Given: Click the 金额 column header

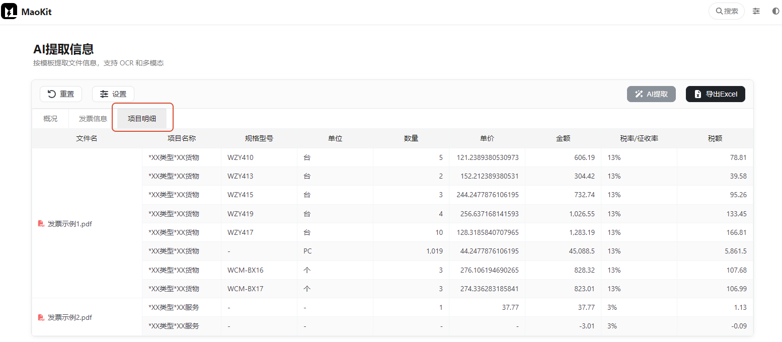Looking at the screenshot, I should coord(563,138).
